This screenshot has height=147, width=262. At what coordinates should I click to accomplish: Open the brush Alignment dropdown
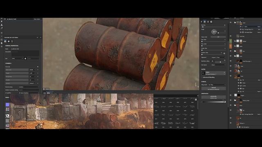coord(218,57)
